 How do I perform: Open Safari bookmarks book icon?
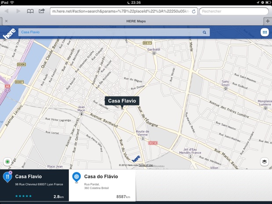click(30, 11)
